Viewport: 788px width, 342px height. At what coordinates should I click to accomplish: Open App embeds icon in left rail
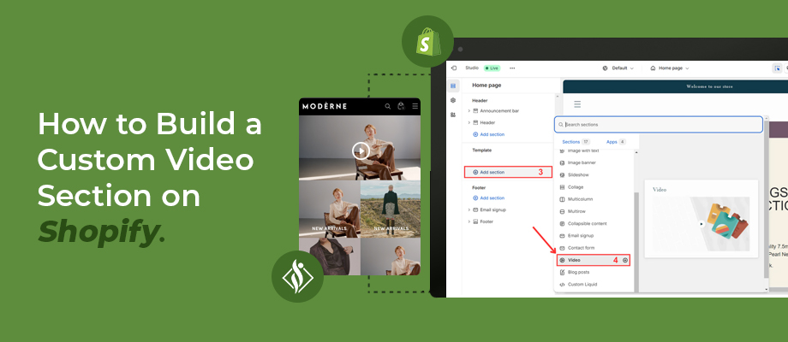pos(453,115)
